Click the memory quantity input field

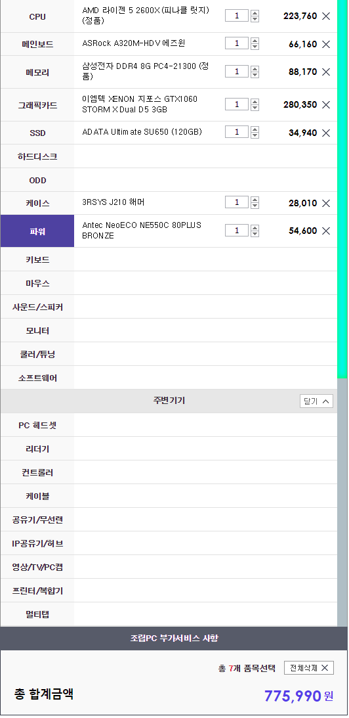point(236,72)
